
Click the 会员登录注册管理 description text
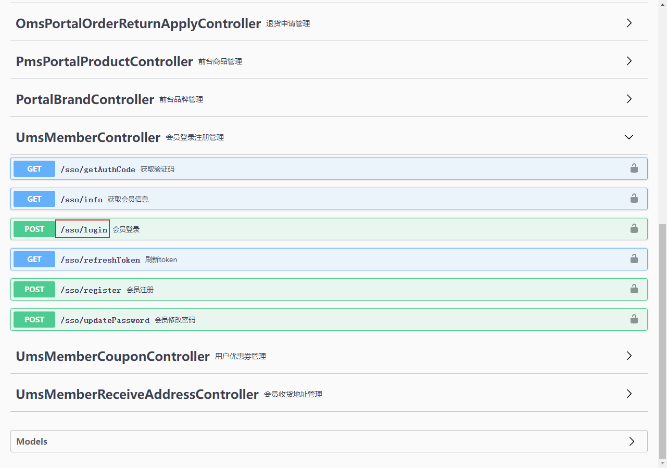(195, 137)
